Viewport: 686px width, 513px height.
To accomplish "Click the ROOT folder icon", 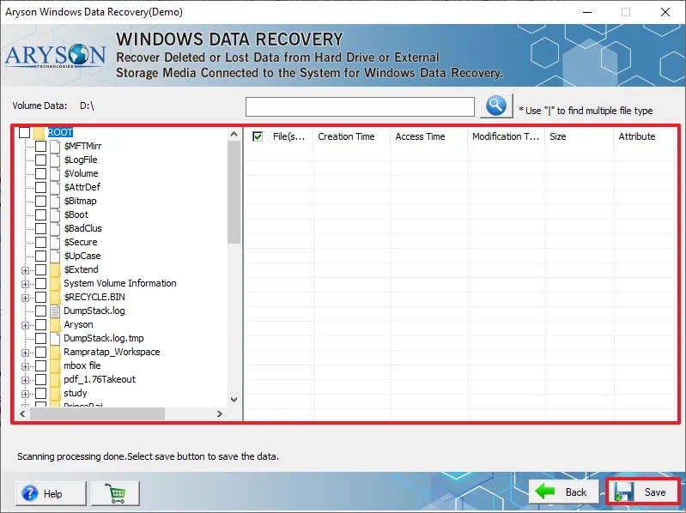I will point(39,132).
